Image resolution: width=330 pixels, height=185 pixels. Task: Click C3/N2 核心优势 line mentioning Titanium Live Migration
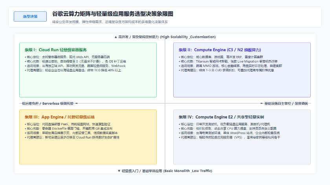(228, 61)
